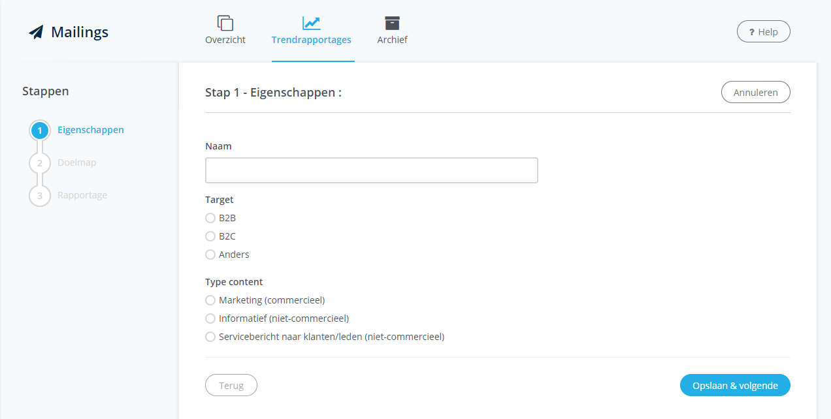Click step circle 2 for Doelmap
The height and width of the screenshot is (419, 831).
(x=40, y=163)
